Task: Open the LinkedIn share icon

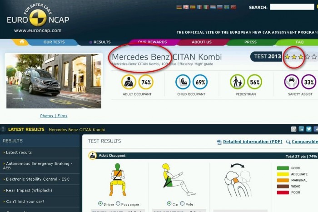Action: click(301, 129)
